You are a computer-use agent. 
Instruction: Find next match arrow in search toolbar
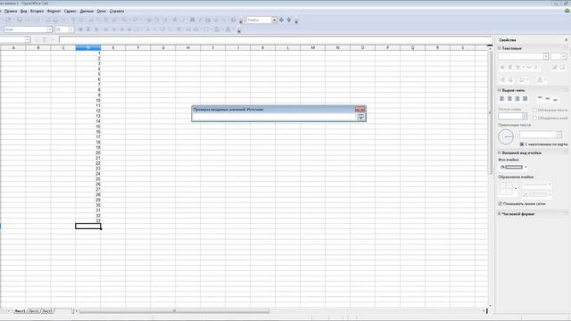click(281, 20)
